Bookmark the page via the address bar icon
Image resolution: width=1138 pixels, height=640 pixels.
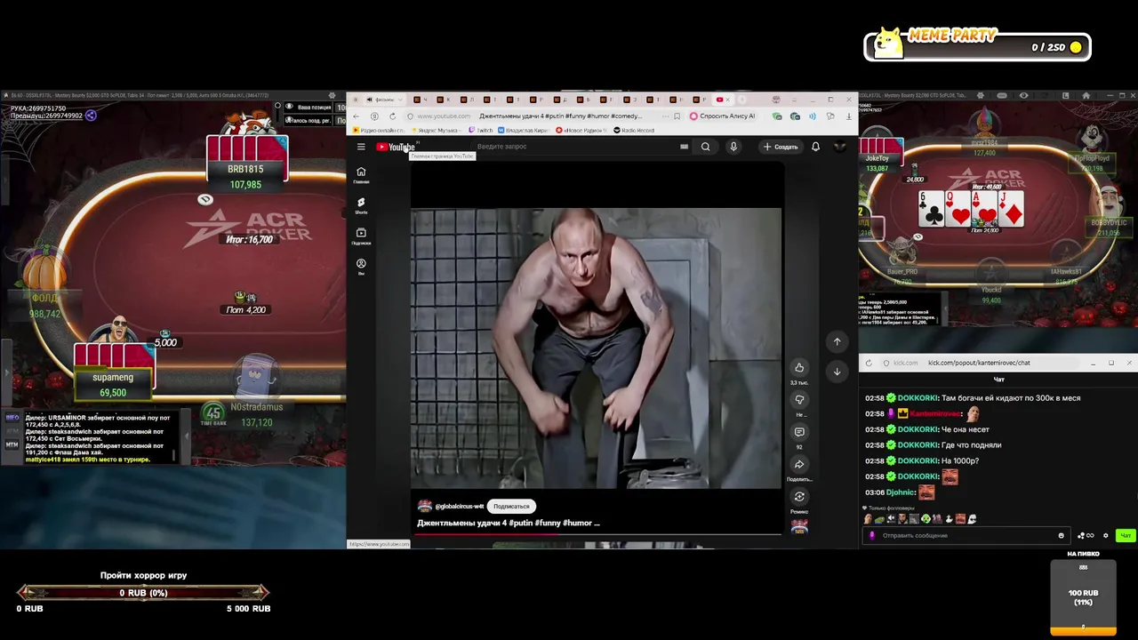click(x=677, y=116)
